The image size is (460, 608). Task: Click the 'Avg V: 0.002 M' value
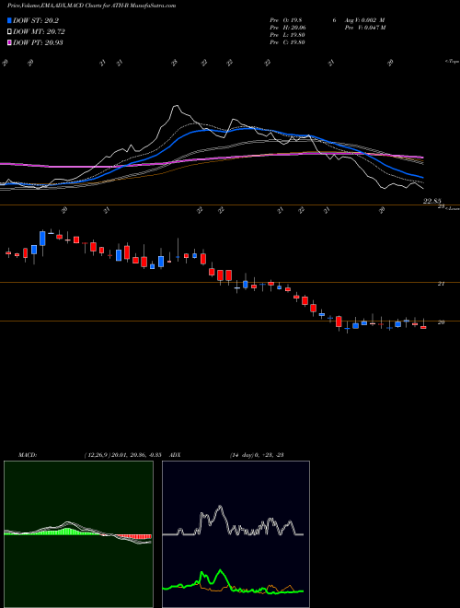[363, 19]
